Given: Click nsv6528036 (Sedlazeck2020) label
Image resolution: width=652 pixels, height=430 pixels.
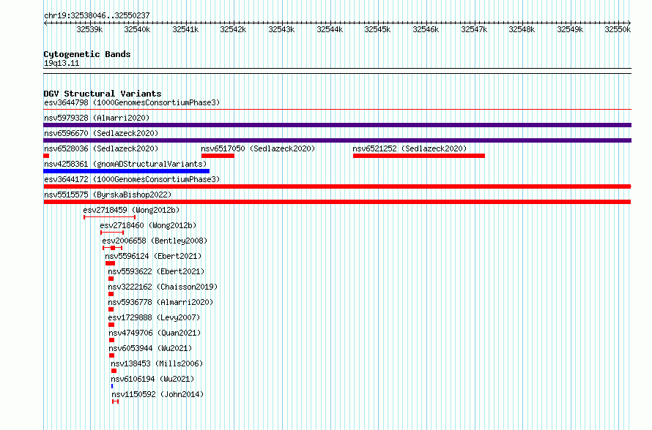Looking at the screenshot, I should 101,148.
